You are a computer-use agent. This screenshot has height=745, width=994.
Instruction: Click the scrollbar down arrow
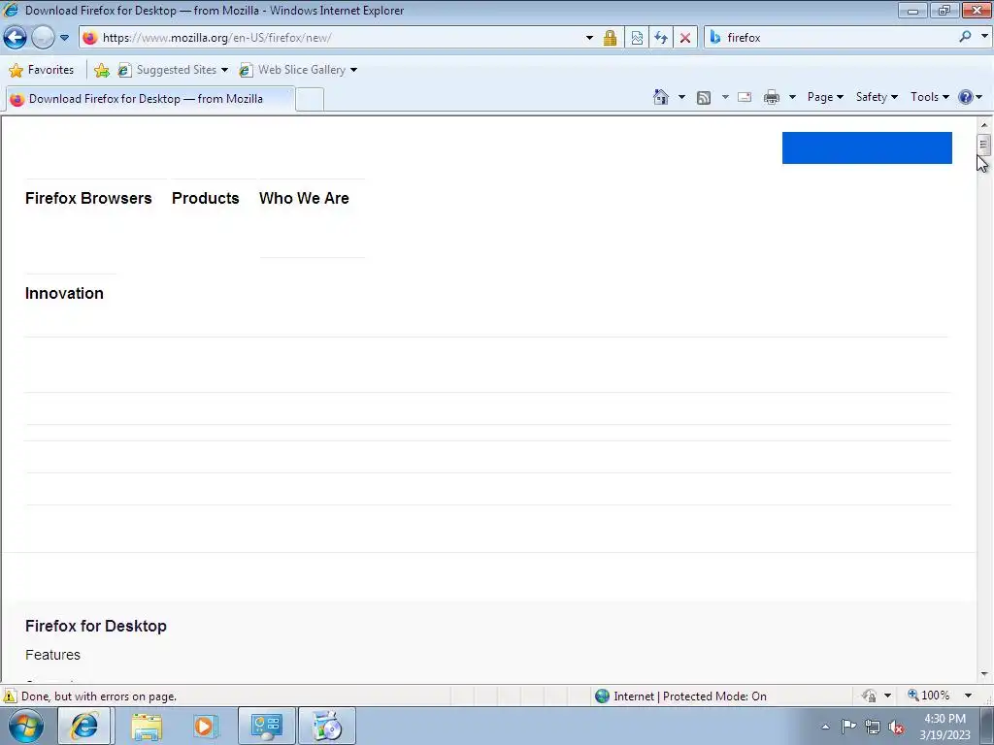[x=984, y=674]
